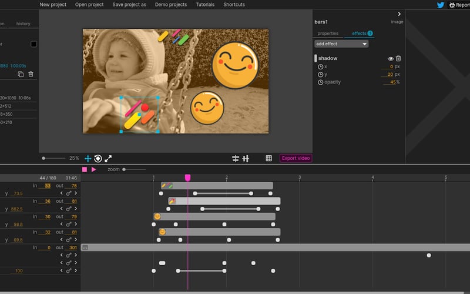Click the align horizontal centers icon
This screenshot has width=470, height=294.
[236, 158]
